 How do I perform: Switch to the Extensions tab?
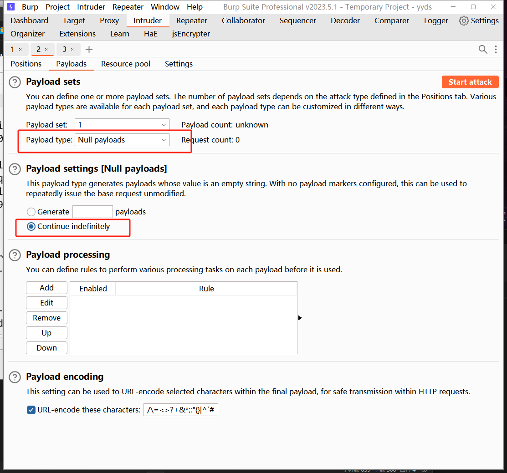click(x=77, y=34)
